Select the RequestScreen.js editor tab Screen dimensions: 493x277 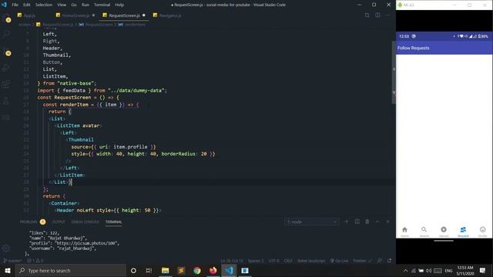point(124,15)
